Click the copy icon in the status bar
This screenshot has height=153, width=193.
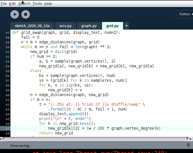coord(188,145)
